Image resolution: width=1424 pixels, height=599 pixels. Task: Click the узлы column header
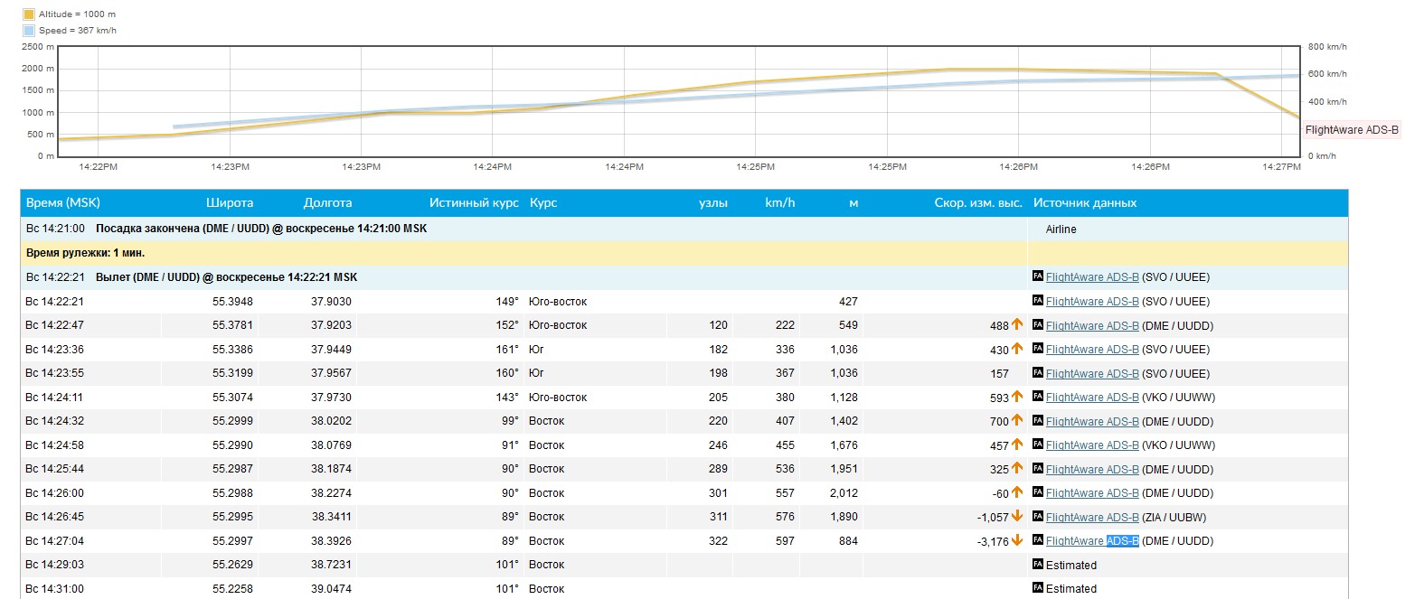coord(713,203)
